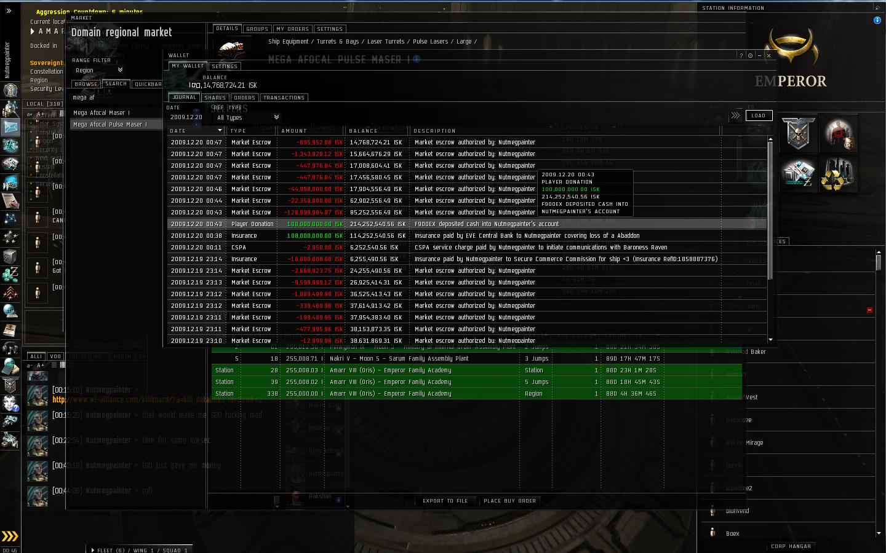Click the wallet window help question mark
Viewport: 886px width, 553px height.
pos(741,55)
